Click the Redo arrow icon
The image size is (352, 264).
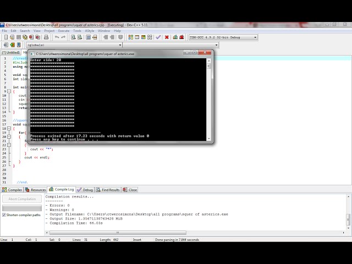(x=63, y=37)
